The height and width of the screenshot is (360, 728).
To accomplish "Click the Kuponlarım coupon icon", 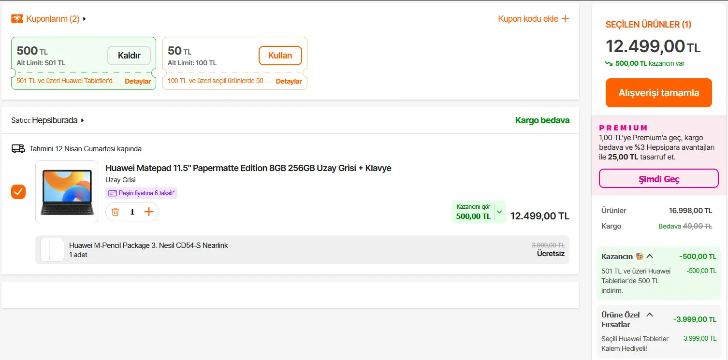I will tap(17, 19).
